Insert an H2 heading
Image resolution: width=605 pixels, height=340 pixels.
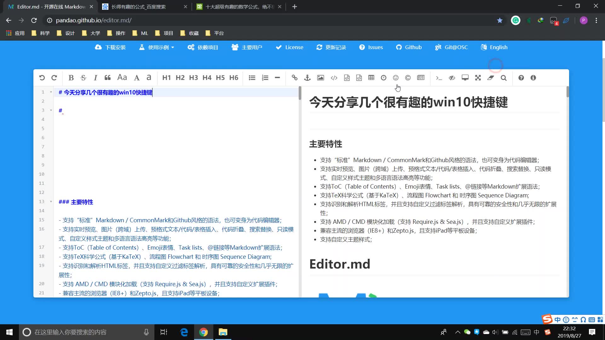tap(180, 78)
